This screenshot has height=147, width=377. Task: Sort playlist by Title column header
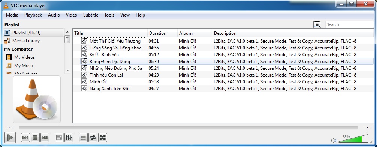(110, 33)
